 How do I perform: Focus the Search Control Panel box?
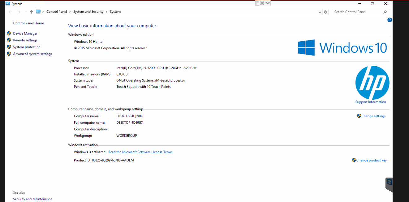pos(360,12)
